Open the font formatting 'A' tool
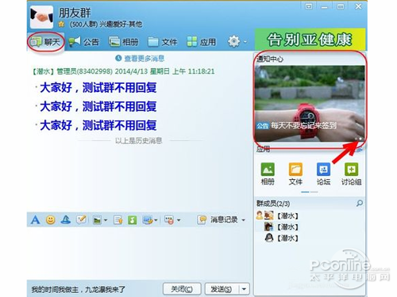The image size is (397, 297). (35, 219)
